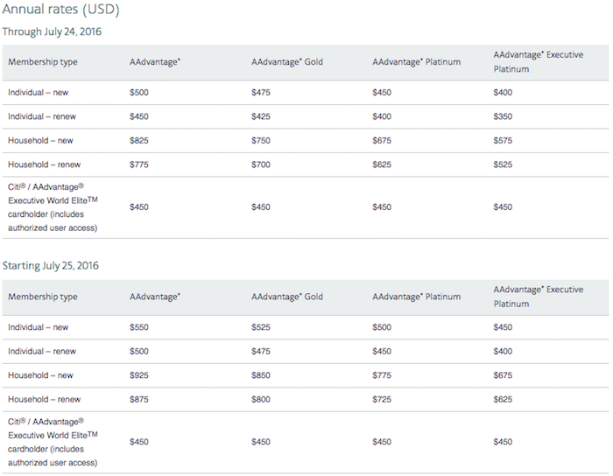Select the $700 Household renew Gold rate
Viewport: 613px width, 476px height.
point(261,164)
